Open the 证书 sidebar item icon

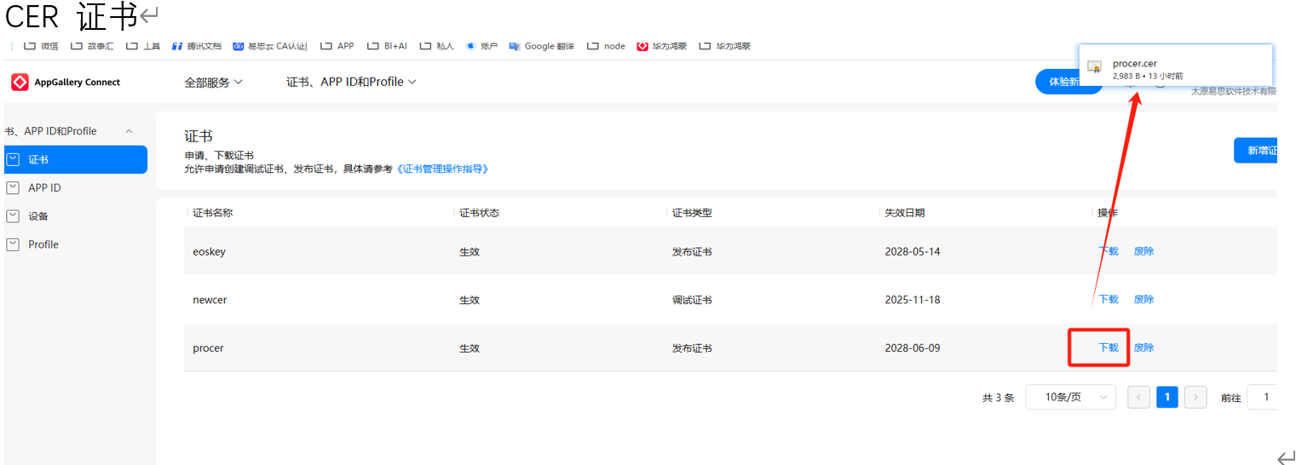(x=13, y=159)
